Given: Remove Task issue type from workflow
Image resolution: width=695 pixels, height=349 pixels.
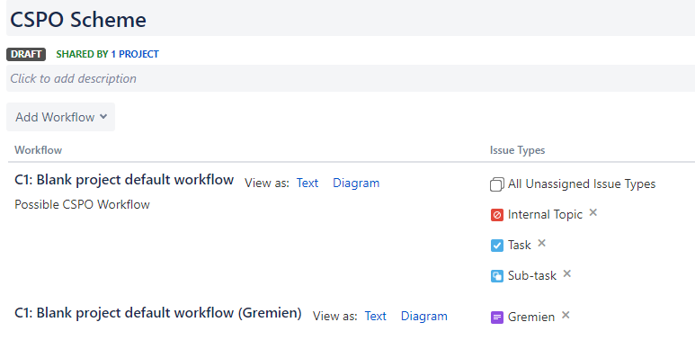Looking at the screenshot, I should 541,243.
